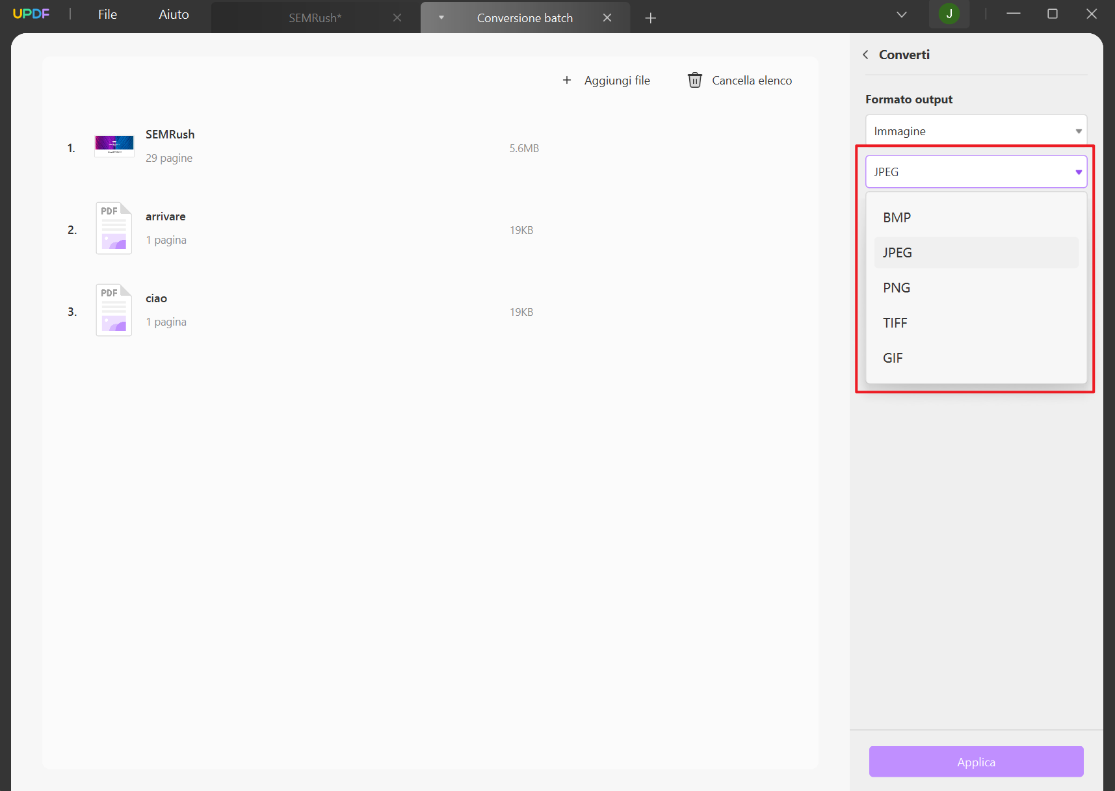
Task: Click the Formato output label
Action: 909,99
